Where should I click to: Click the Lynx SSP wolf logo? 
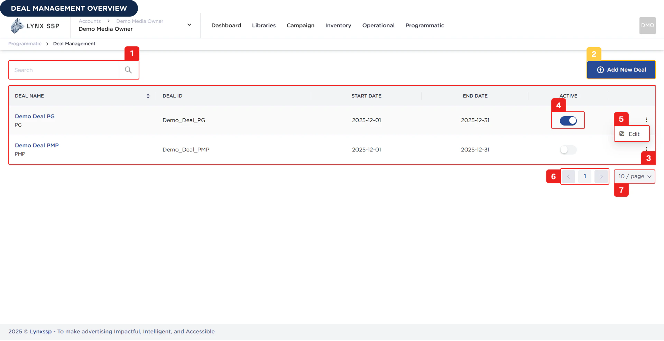click(x=17, y=25)
